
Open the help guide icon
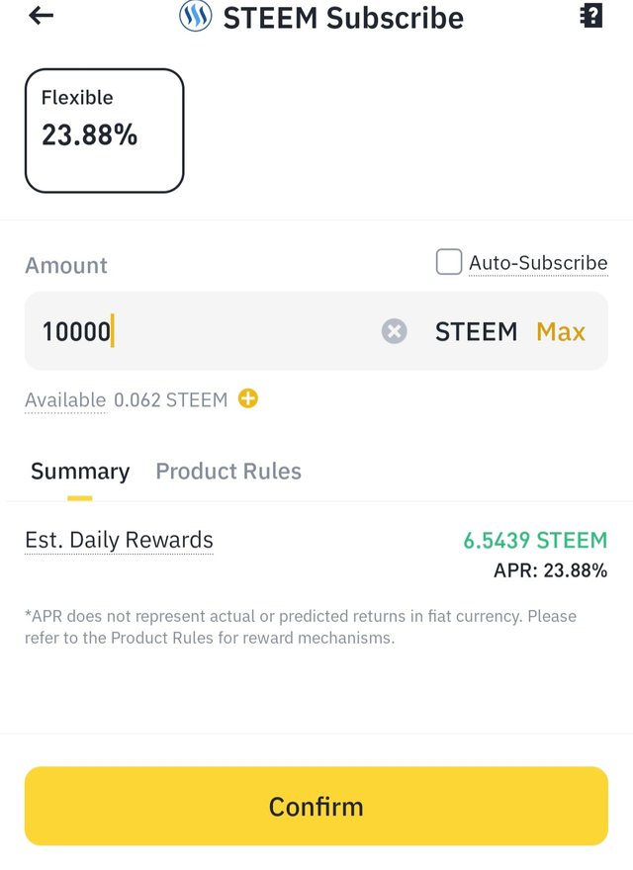click(591, 16)
